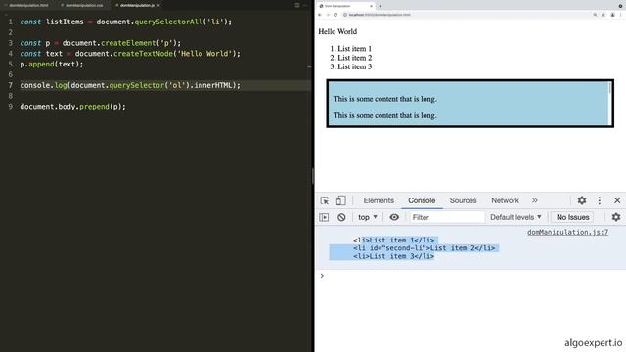Open the DevTools three-dot customize menu
This screenshot has height=352, width=626.
[600, 200]
